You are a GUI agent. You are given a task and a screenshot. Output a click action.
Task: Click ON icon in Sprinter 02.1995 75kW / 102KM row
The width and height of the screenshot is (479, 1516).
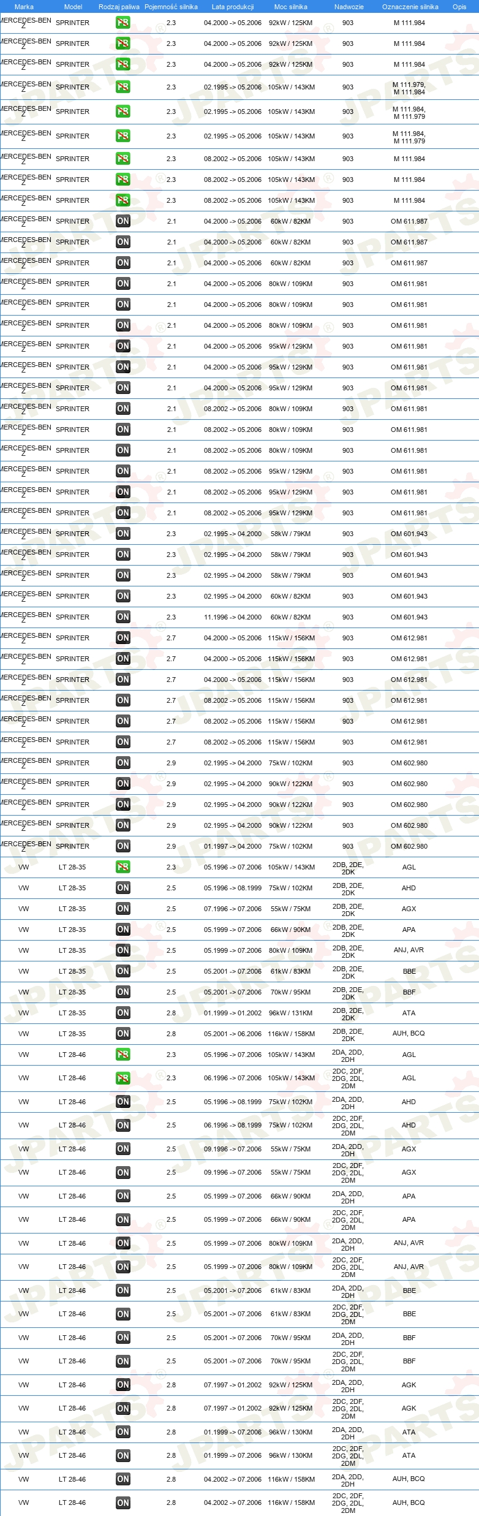click(123, 763)
